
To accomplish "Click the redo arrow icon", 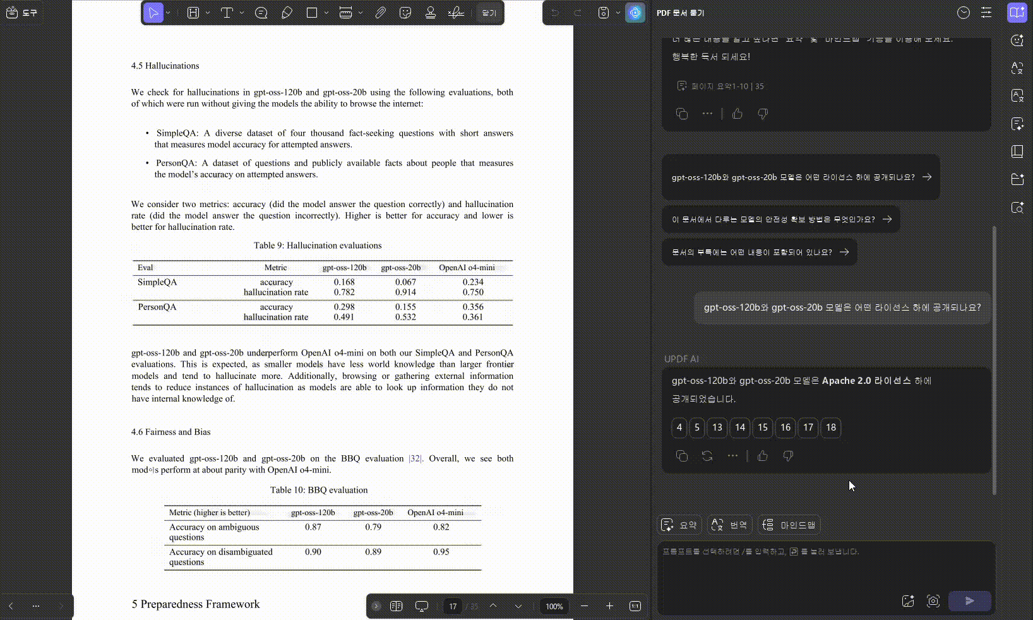I will click(577, 13).
